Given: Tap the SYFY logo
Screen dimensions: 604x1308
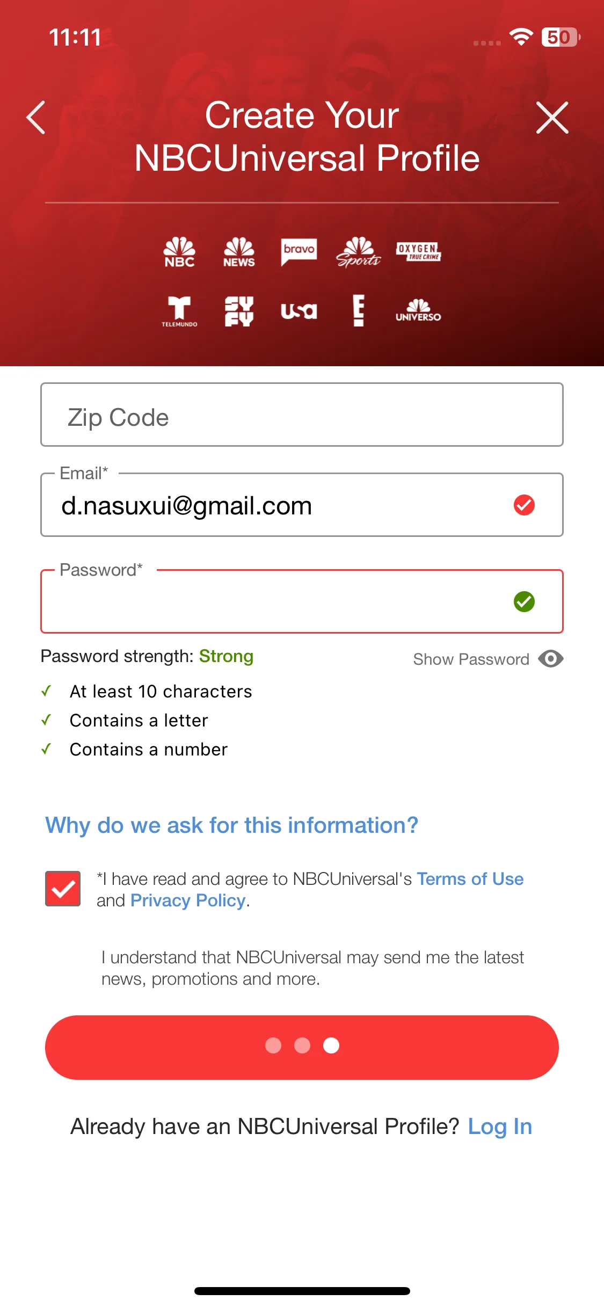Looking at the screenshot, I should pos(239,311).
